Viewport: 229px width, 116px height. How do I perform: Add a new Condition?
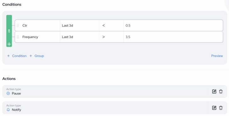coord(17,56)
